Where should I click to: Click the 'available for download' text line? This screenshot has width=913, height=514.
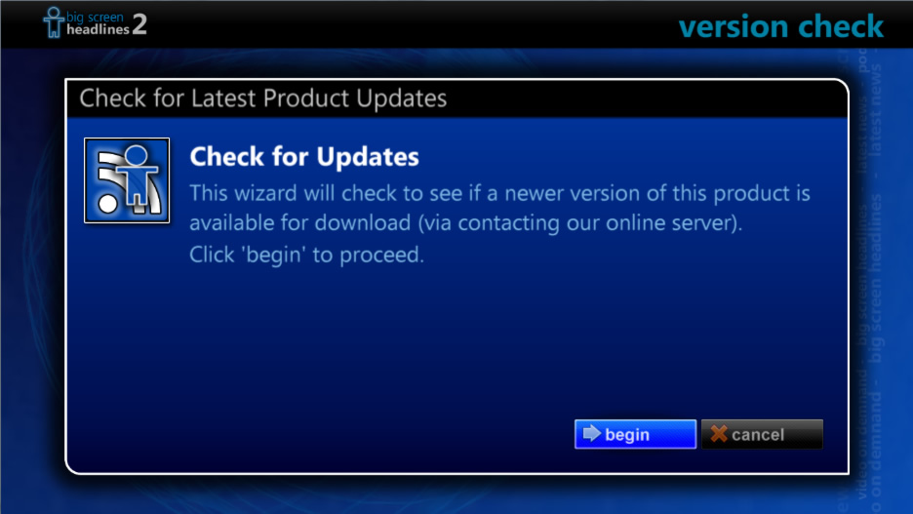[x=466, y=223]
